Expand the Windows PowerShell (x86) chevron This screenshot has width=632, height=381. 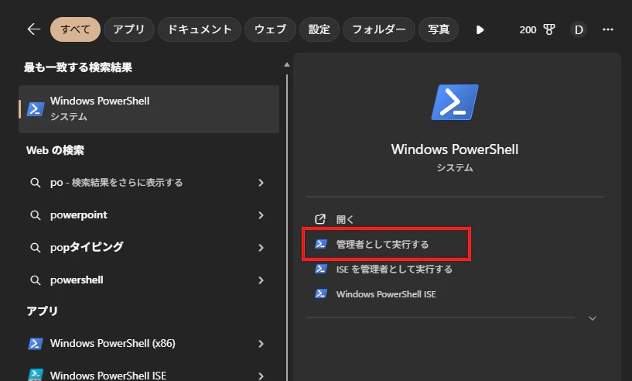pyautogui.click(x=261, y=344)
